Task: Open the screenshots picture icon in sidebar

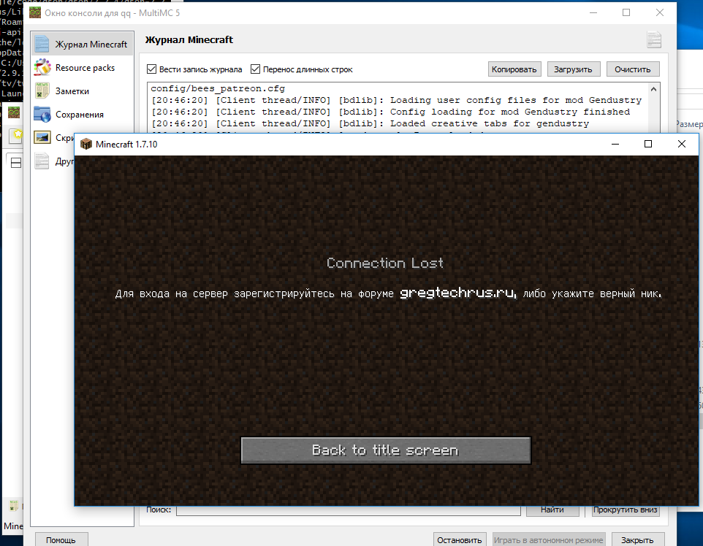Action: pos(42,137)
